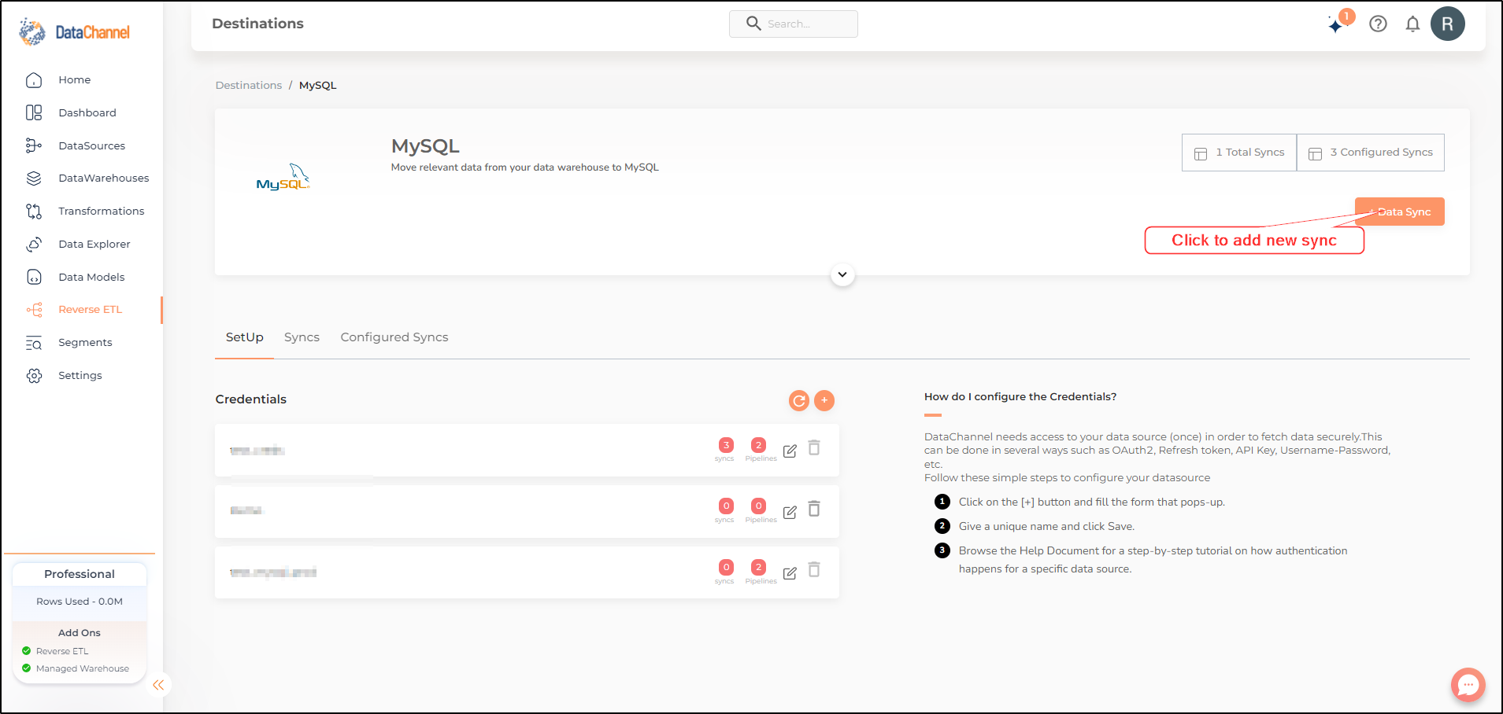This screenshot has height=714, width=1503.
Task: Switch to the Configured Syncs tab
Action: 394,337
